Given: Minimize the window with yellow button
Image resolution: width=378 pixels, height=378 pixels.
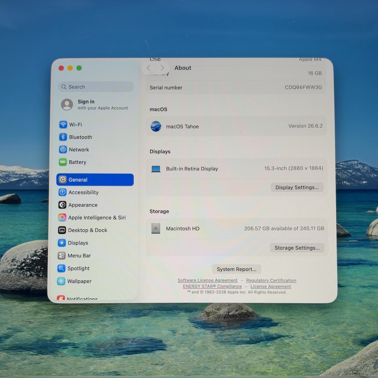Looking at the screenshot, I should point(70,68).
